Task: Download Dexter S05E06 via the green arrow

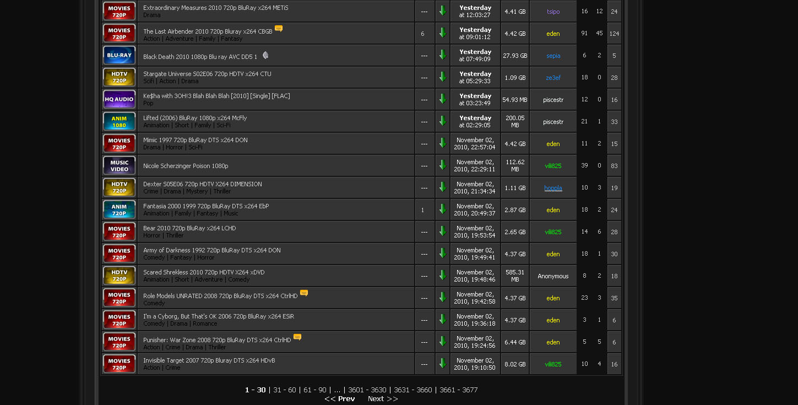Action: [x=442, y=187]
